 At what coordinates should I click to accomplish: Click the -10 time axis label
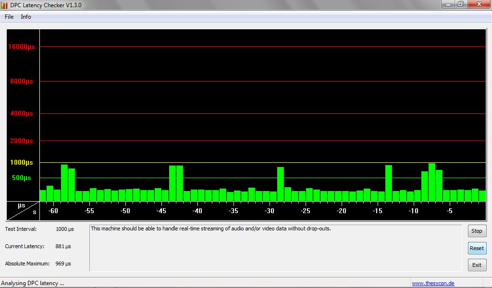(x=414, y=211)
